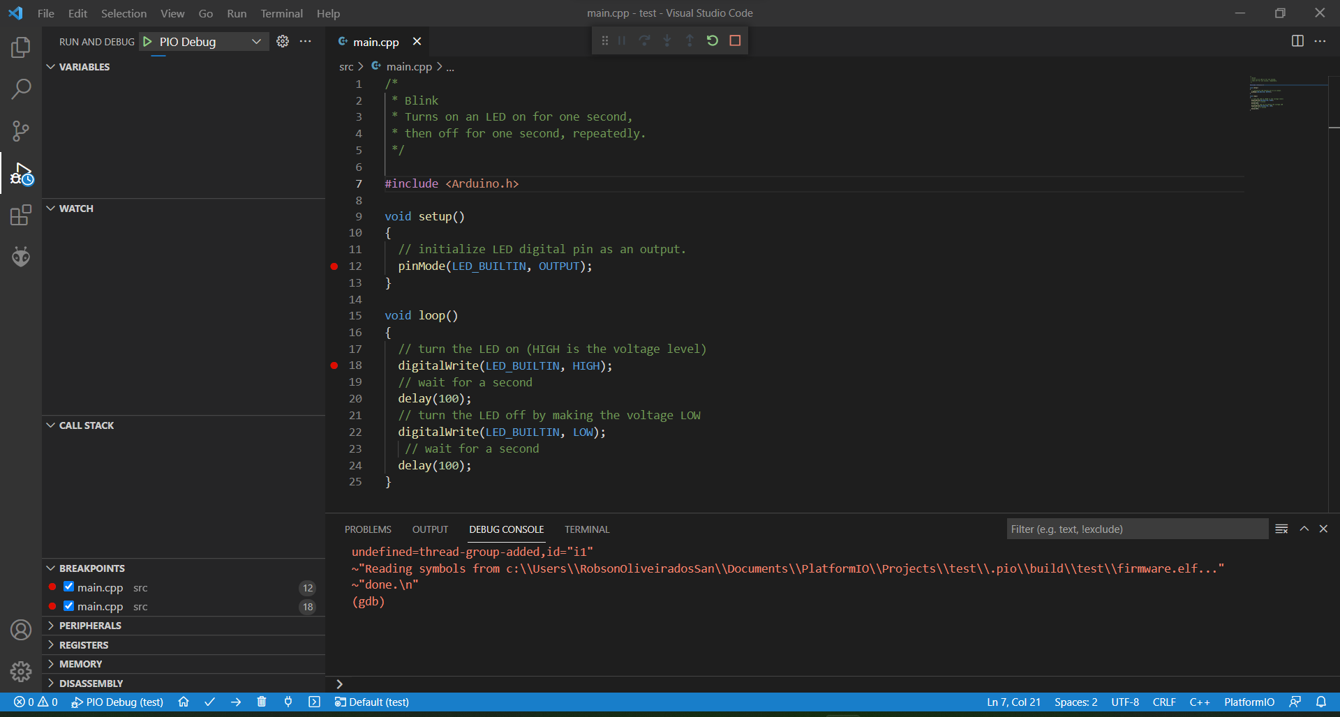Switch environment Default (test) in status bar
The height and width of the screenshot is (717, 1340).
[372, 702]
